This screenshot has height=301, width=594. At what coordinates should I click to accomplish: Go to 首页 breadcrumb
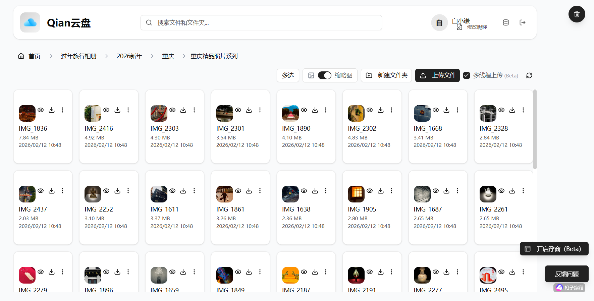(29, 56)
